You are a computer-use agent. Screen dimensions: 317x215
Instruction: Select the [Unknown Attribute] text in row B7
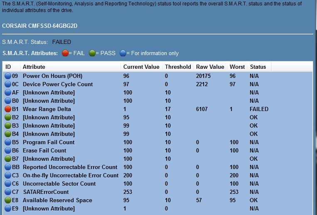click(x=49, y=159)
